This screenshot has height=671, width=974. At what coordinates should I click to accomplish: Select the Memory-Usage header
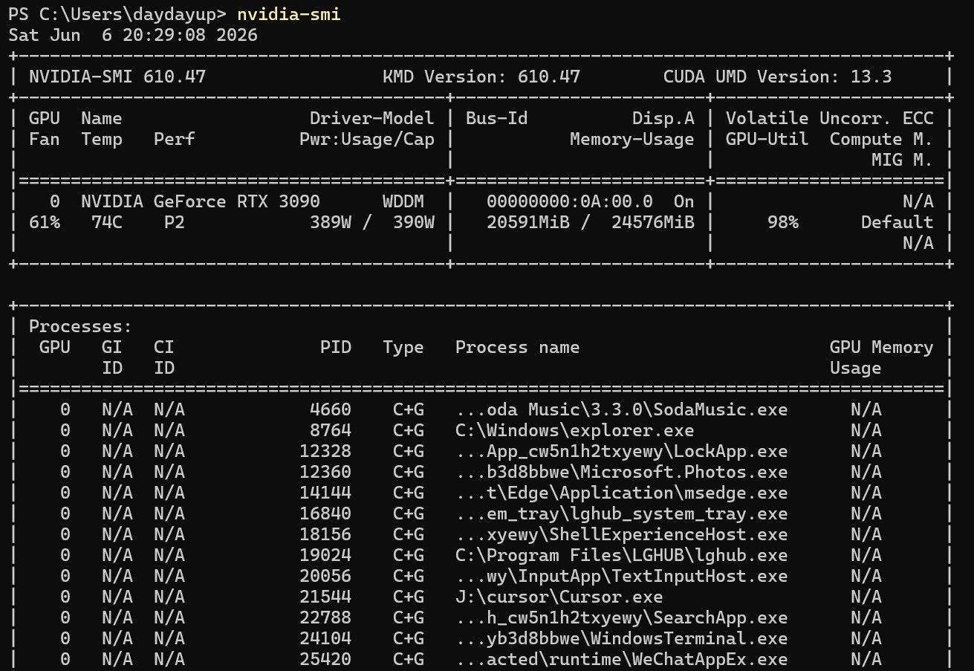632,139
